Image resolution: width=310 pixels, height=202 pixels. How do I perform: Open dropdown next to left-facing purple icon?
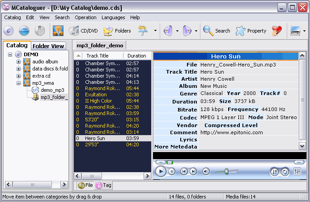coord(177,31)
